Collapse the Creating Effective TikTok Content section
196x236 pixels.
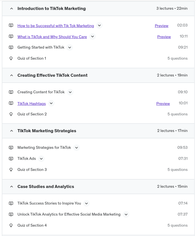[x=12, y=75]
